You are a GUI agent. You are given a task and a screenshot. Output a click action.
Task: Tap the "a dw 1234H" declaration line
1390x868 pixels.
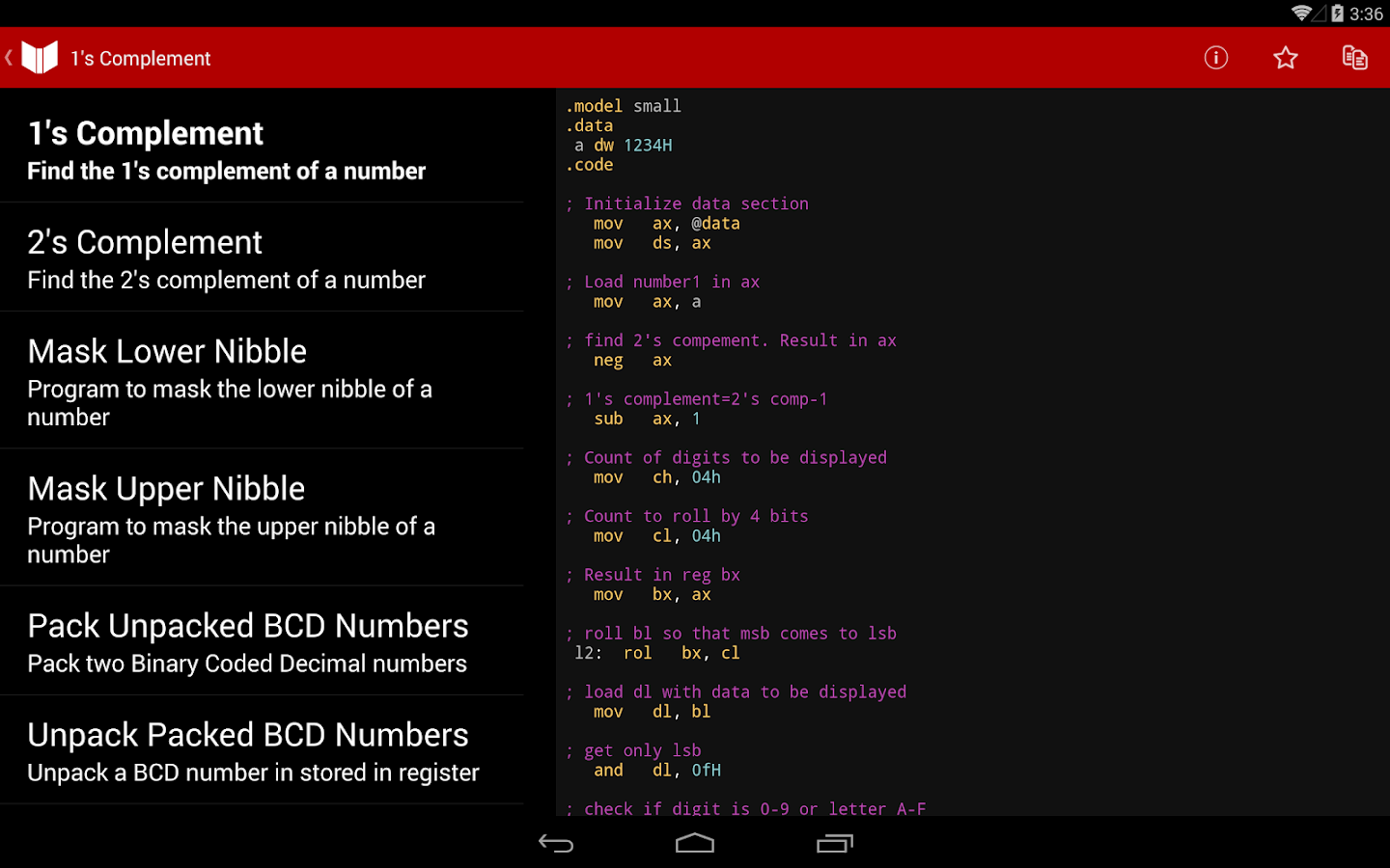[x=624, y=146]
